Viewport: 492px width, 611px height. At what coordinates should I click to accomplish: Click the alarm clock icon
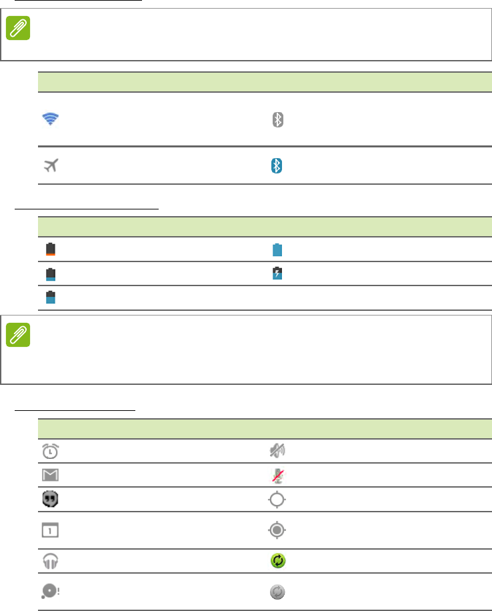click(x=51, y=451)
